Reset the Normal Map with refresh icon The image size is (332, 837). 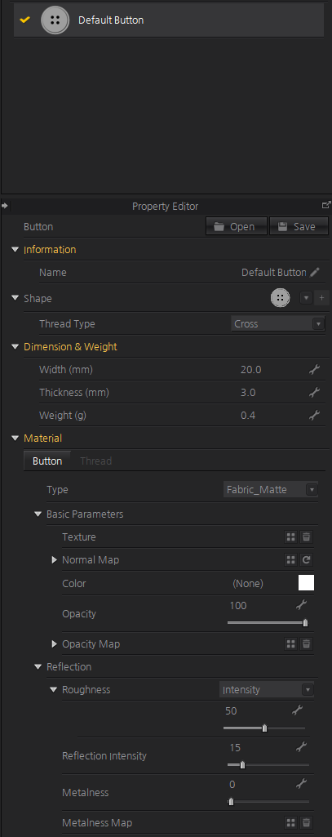pos(307,560)
